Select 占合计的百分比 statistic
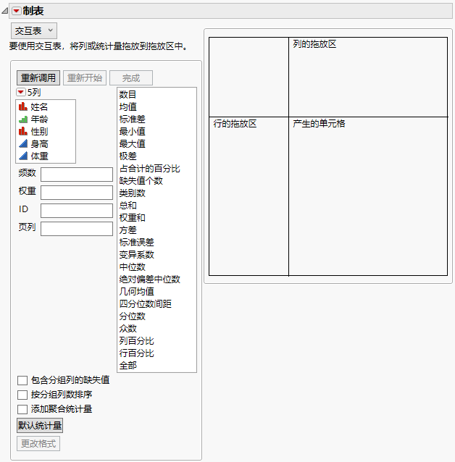Screen dimensions: 455x462 (x=149, y=169)
